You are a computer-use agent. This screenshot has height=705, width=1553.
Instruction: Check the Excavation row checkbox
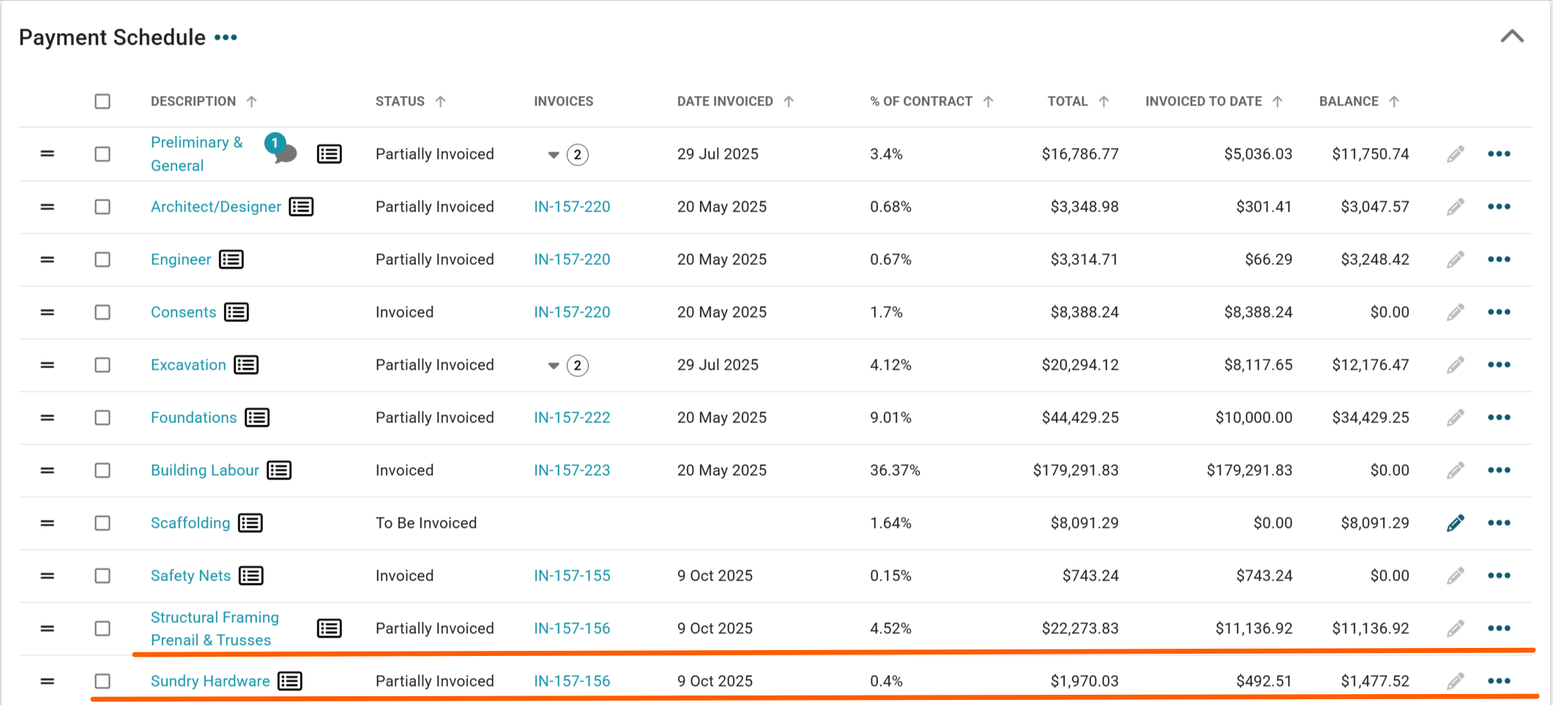[103, 365]
